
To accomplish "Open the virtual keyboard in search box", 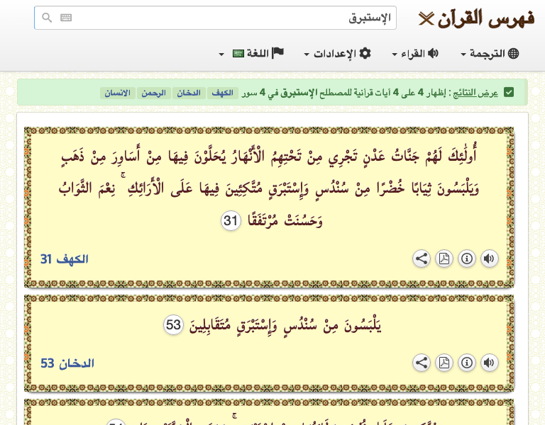I will pos(66,18).
